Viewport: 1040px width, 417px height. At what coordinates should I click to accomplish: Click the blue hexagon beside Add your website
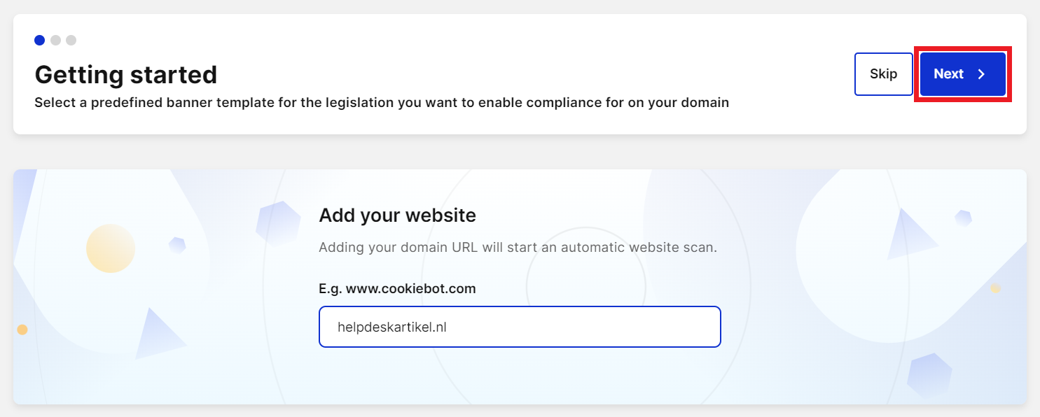click(278, 222)
